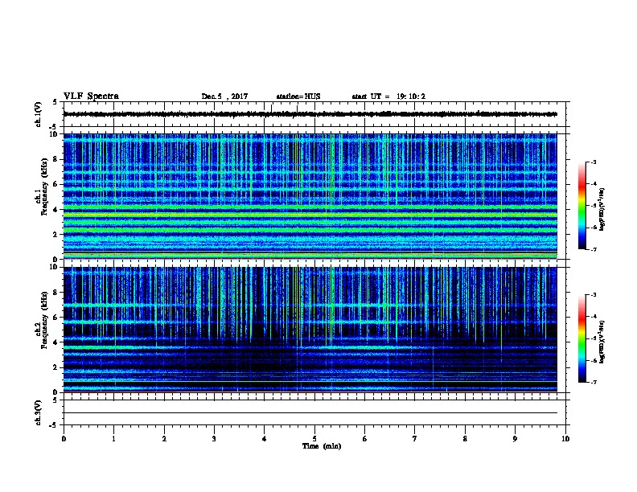This screenshot has width=637, height=492.
Task: Click the "VLF Spectra" plot title
Action: click(91, 96)
